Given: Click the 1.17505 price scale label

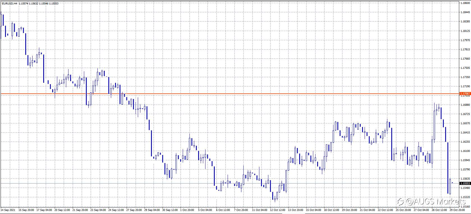Looking at the screenshot, I should coord(465,68).
